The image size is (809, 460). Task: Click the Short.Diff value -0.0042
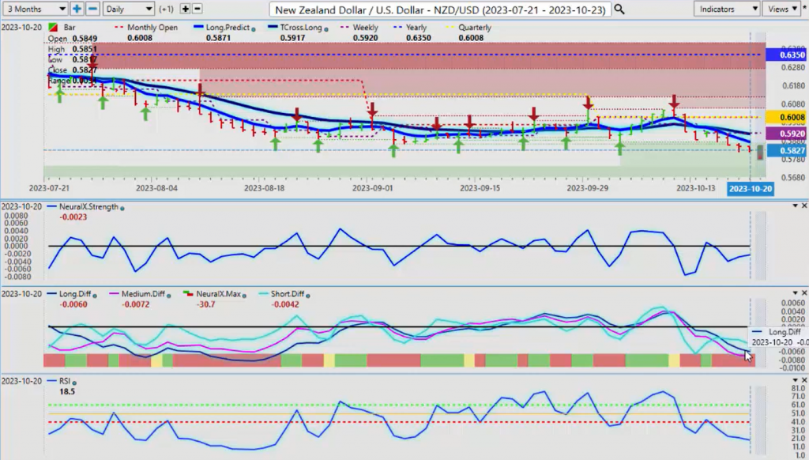284,304
